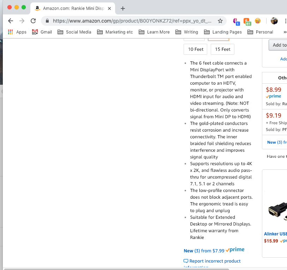Open the Apps grid shortcut
The image size is (287, 270).
[x=17, y=32]
